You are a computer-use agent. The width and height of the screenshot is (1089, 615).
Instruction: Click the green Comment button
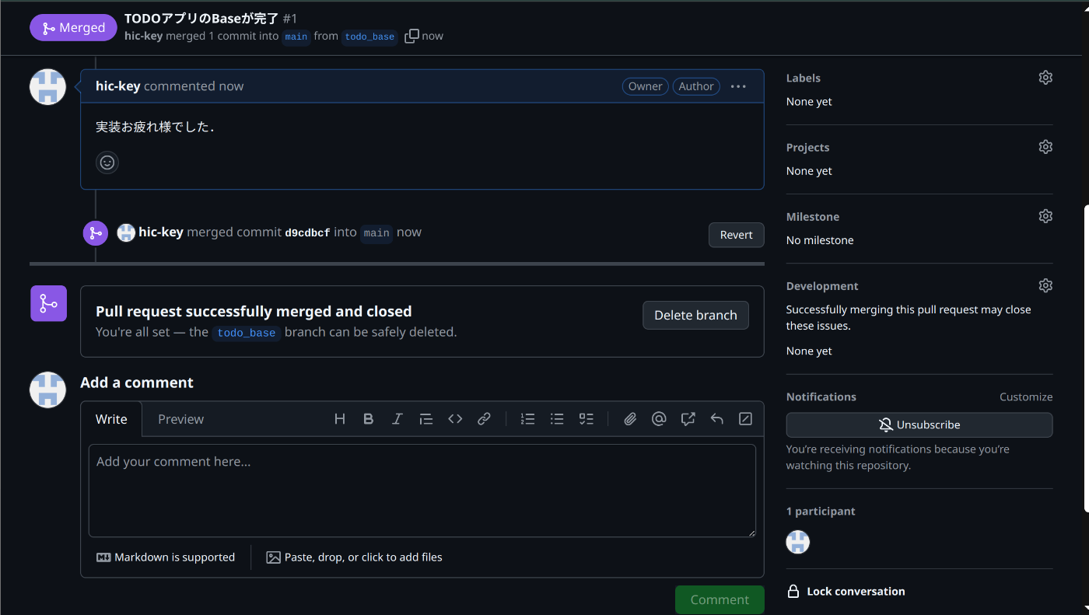720,599
